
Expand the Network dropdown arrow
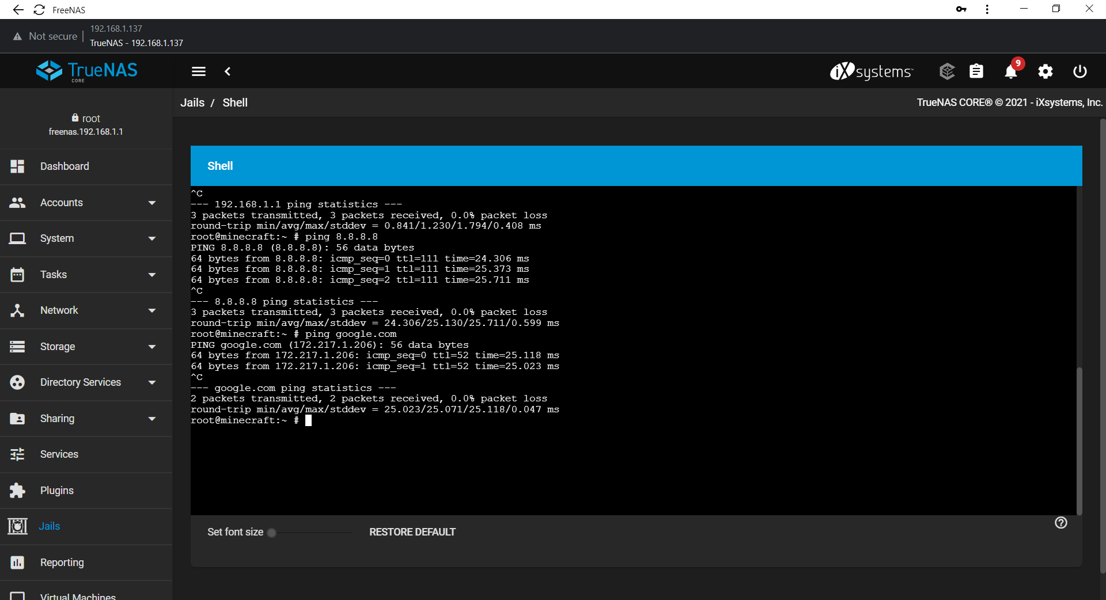pyautogui.click(x=152, y=310)
